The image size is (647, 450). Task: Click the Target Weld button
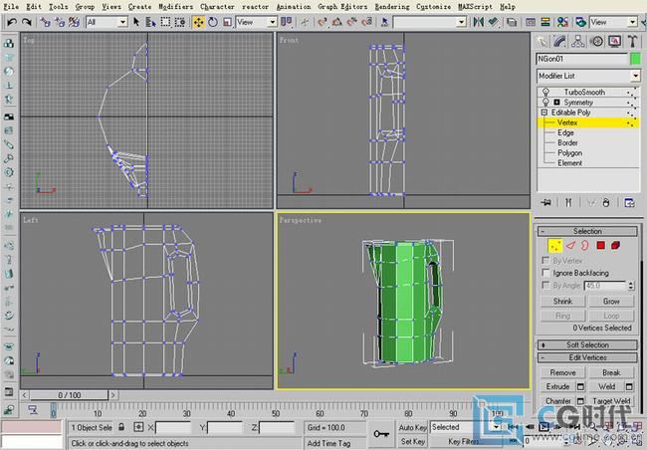click(611, 401)
